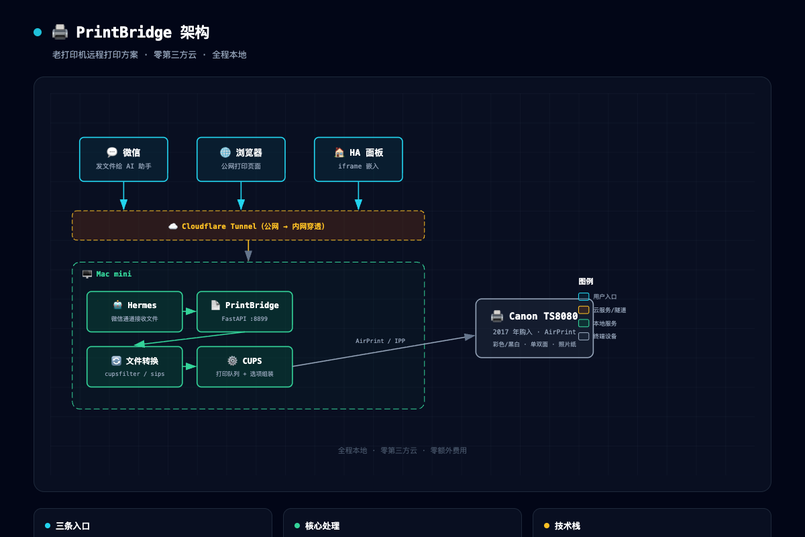The height and width of the screenshot is (537, 805).
Task: Click the 核心处理 card heading
Action: click(323, 526)
